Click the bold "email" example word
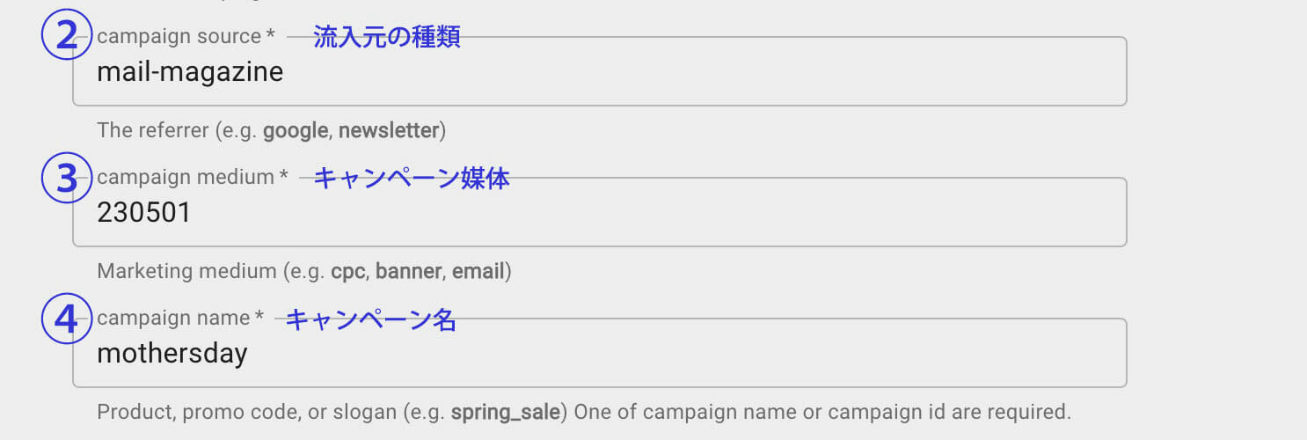1307x440 pixels. coord(478,271)
